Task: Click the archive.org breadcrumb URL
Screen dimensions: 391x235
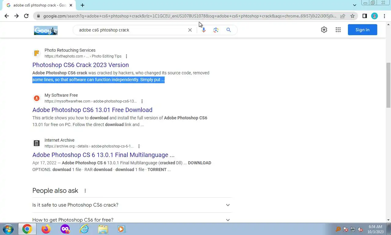Action: pyautogui.click(x=89, y=146)
